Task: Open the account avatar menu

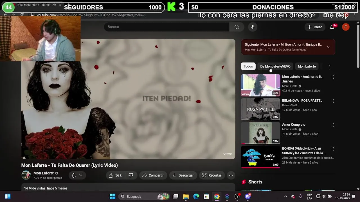Action: click(346, 27)
